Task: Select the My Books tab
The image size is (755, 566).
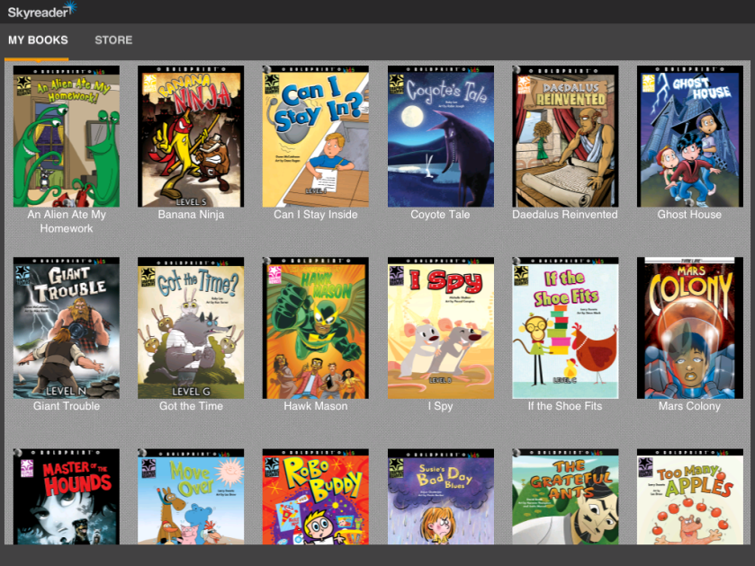Action: (x=38, y=40)
